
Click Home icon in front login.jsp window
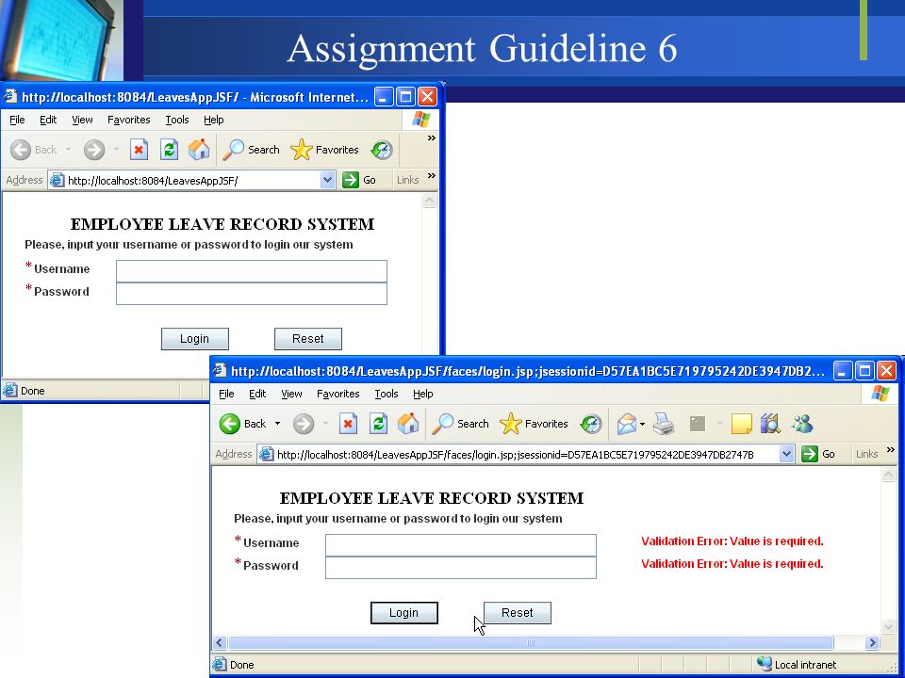[408, 424]
